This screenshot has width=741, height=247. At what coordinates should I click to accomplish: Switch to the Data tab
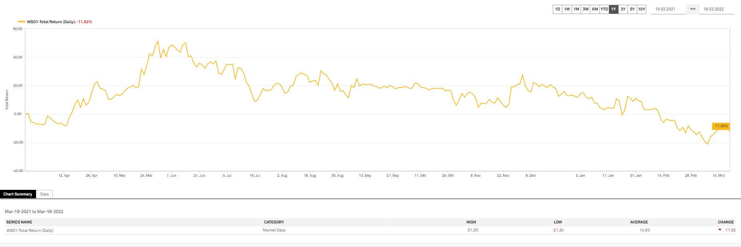tap(44, 194)
